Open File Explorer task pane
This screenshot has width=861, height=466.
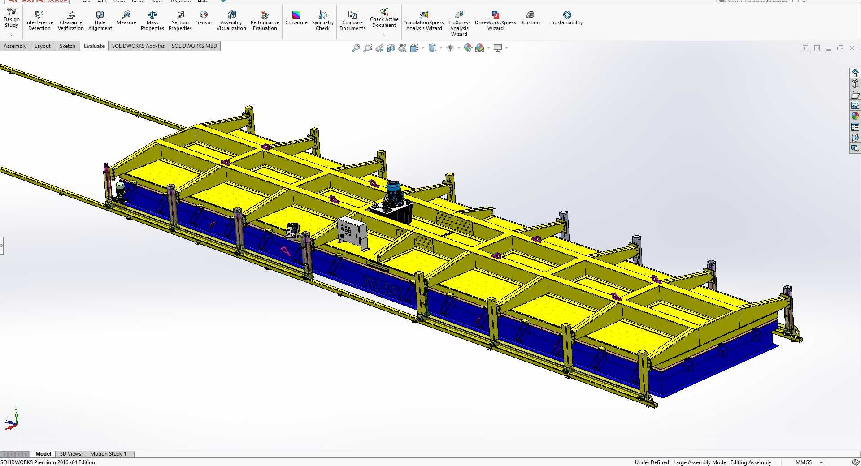(855, 95)
